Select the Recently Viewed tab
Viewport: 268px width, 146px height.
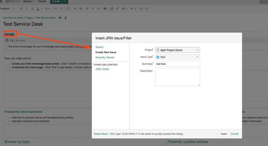(x=105, y=58)
